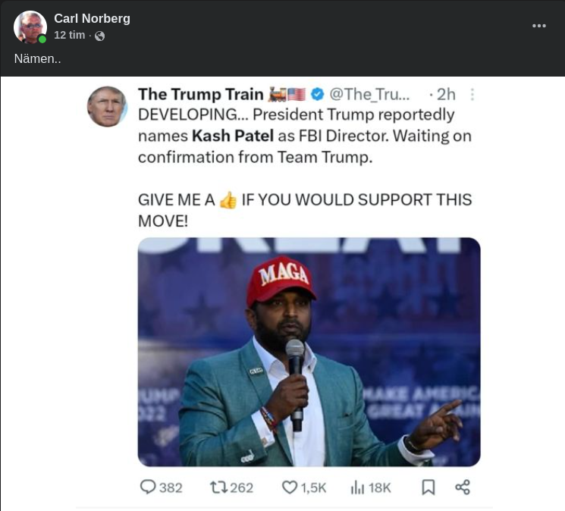Click the retweet arrows icon
The height and width of the screenshot is (511, 565).
218,487
